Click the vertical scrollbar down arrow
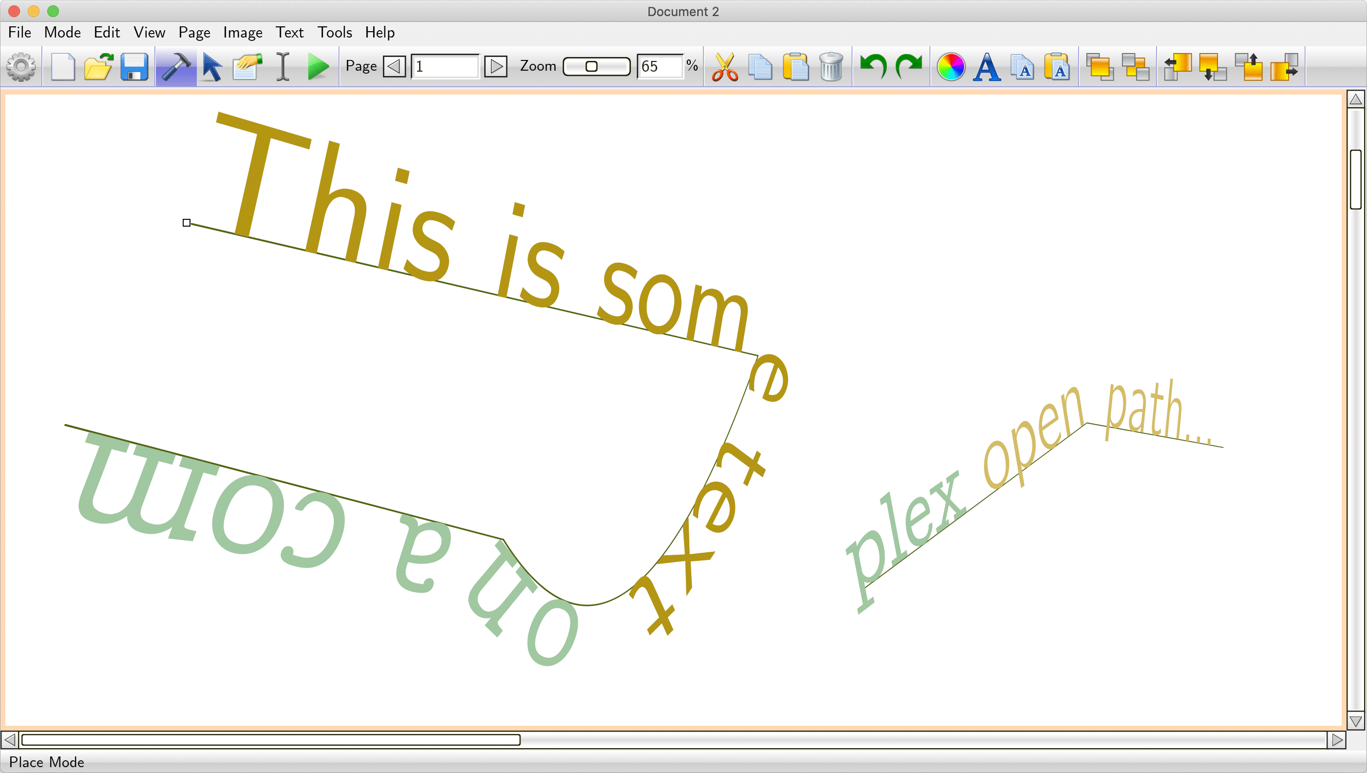 pyautogui.click(x=1356, y=721)
